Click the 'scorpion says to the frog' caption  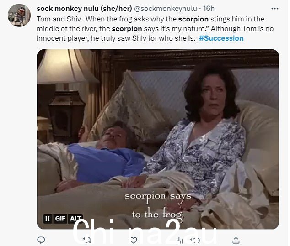click(x=158, y=205)
